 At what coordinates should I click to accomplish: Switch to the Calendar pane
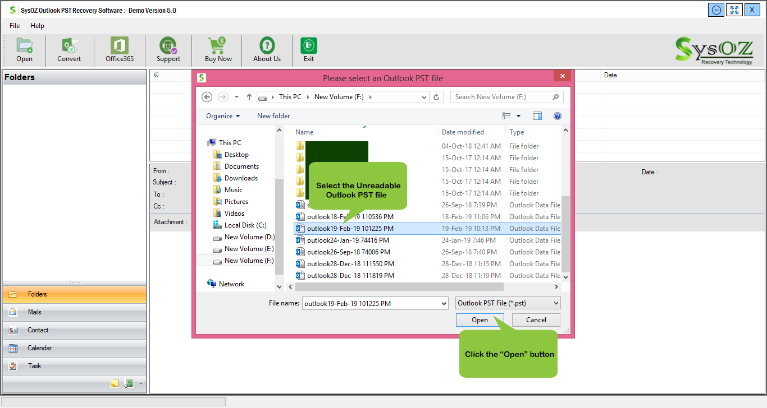point(75,348)
